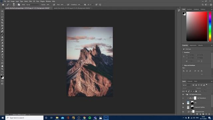Select the Frame tool
213x120 pixels.
tap(2, 26)
